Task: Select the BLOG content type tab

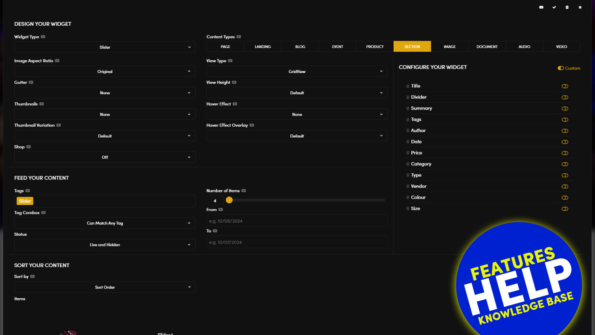Action: [300, 47]
